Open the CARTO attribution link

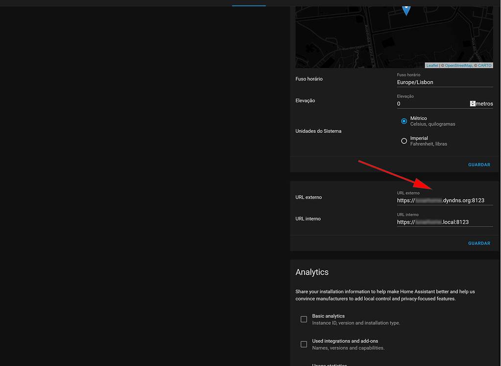point(484,66)
